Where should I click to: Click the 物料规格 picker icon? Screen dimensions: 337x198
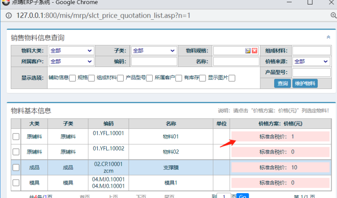(x=247, y=51)
